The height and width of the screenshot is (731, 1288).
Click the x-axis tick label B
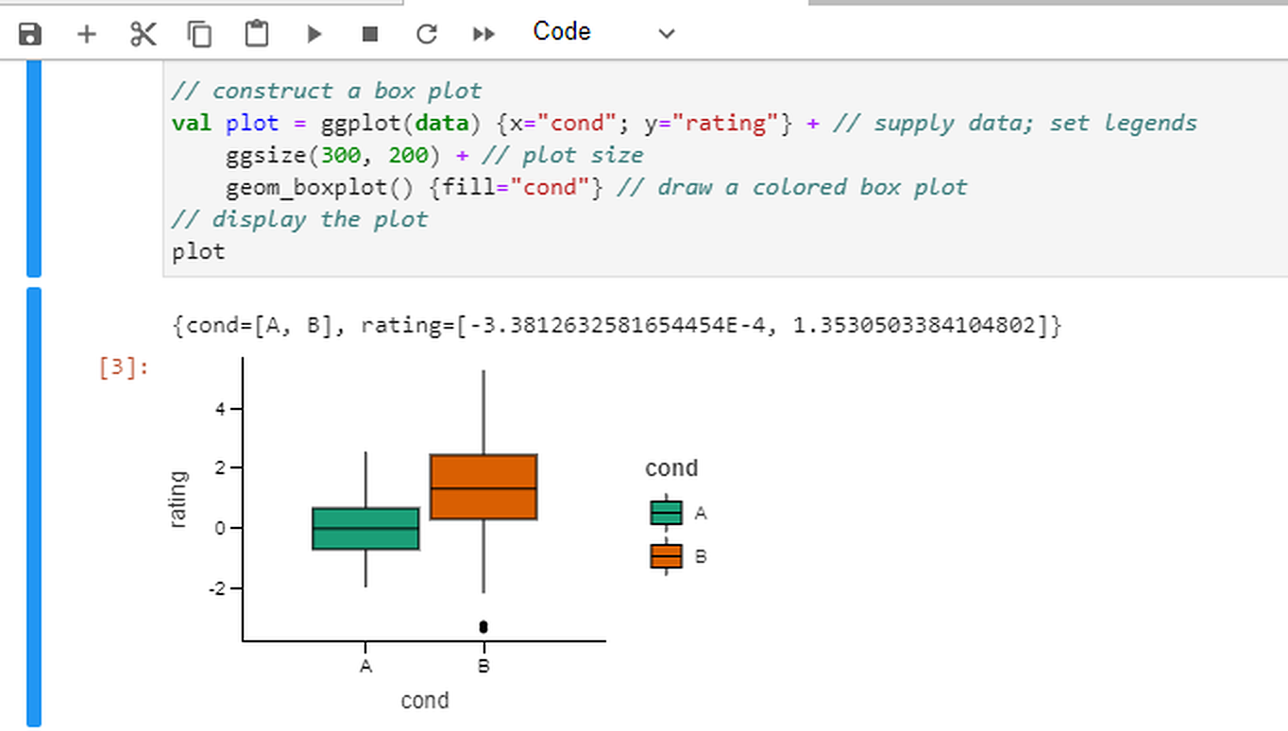pos(483,667)
